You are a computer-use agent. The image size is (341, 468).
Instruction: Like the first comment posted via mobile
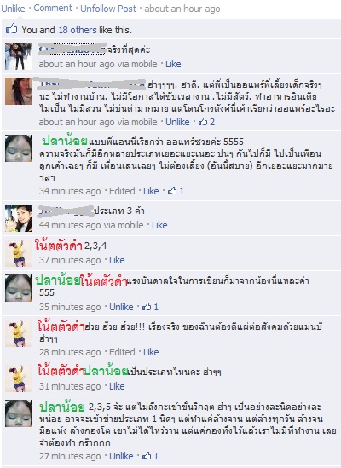(173, 64)
